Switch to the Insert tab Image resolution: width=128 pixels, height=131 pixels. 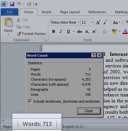click(x=46, y=12)
